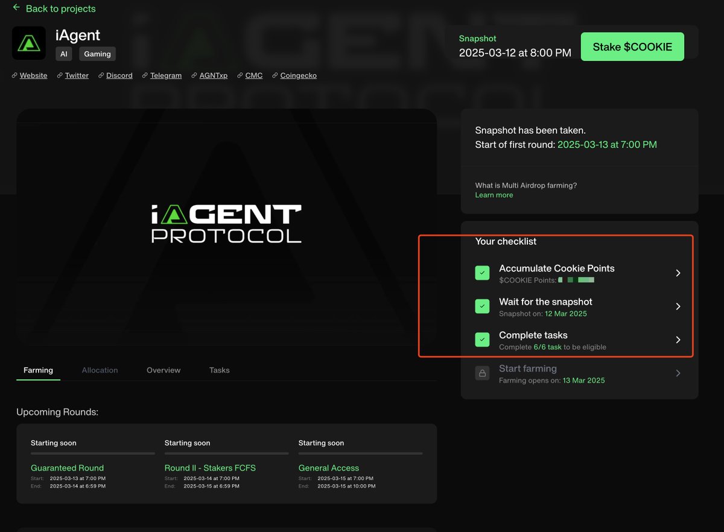The height and width of the screenshot is (532, 724).
Task: Open the AGNTxp link
Action: coord(214,75)
